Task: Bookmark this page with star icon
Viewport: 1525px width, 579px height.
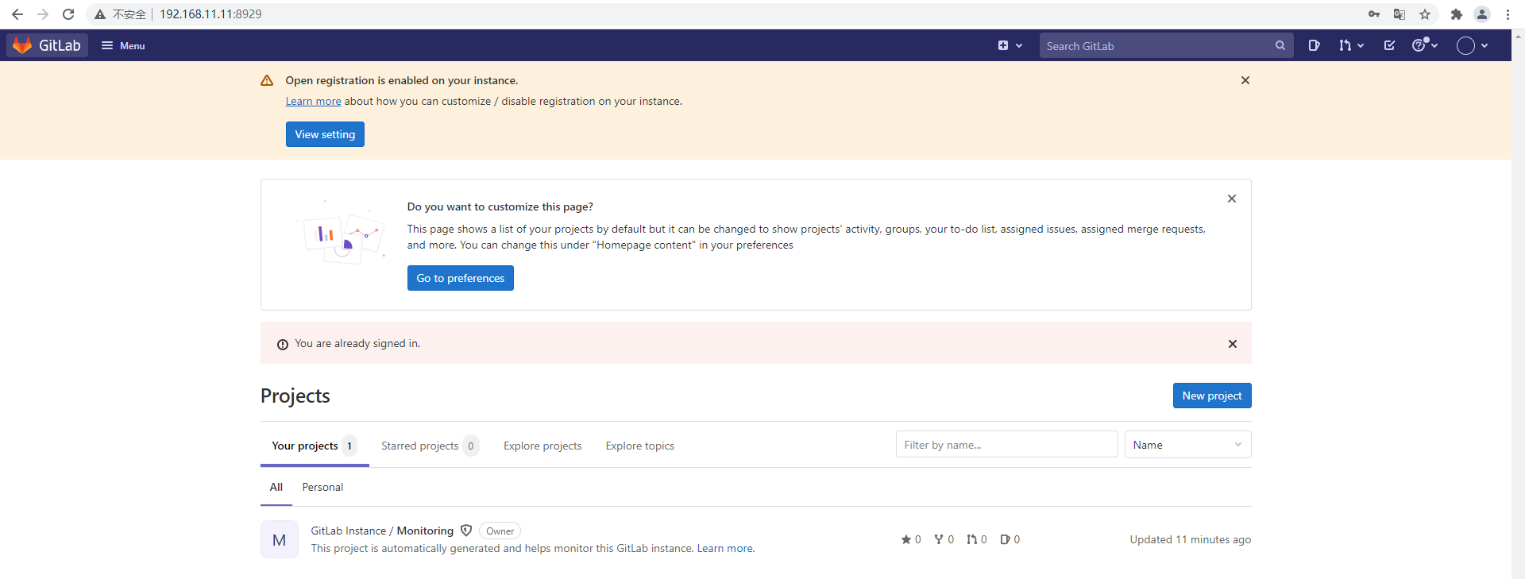Action: tap(1425, 14)
